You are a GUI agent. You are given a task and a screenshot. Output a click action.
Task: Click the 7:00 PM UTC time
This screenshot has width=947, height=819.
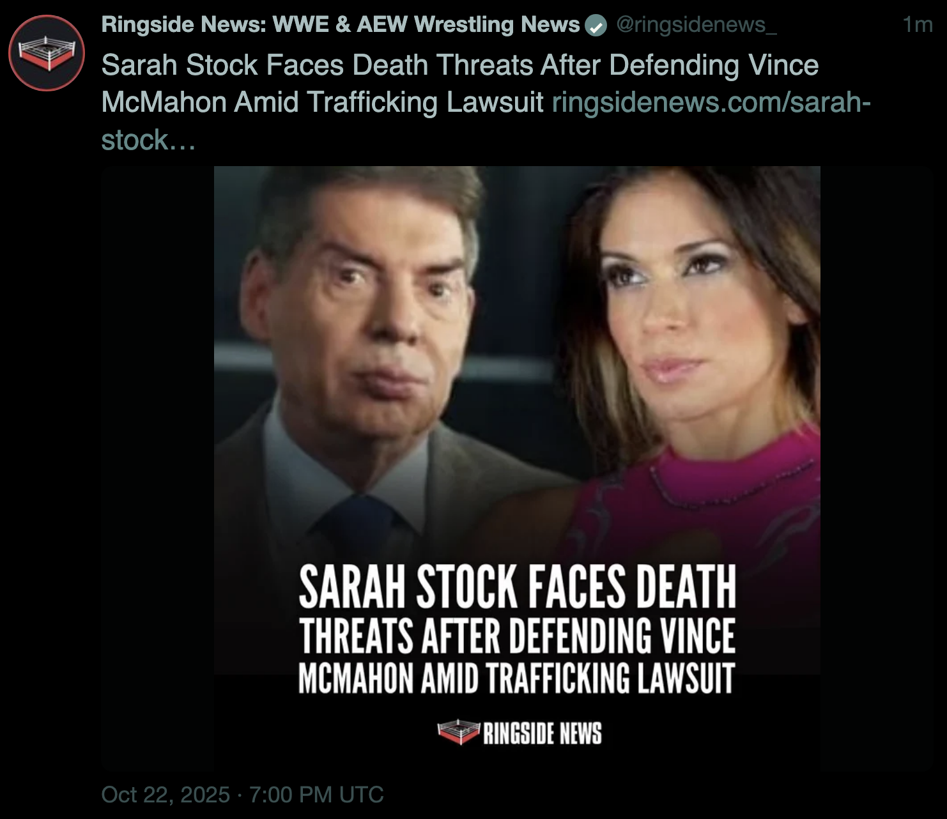pyautogui.click(x=316, y=795)
